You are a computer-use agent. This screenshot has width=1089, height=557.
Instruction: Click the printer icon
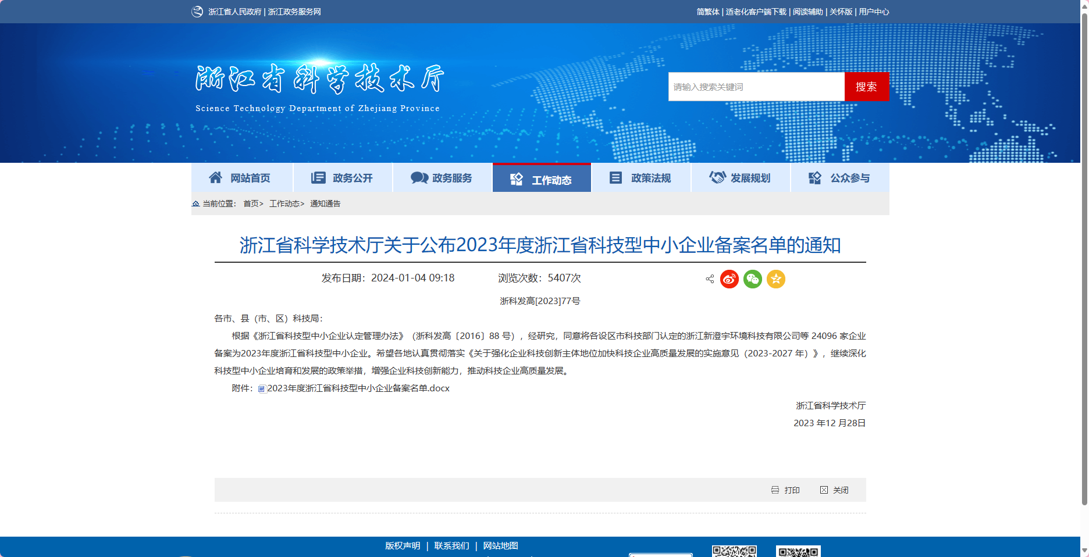pyautogui.click(x=775, y=490)
